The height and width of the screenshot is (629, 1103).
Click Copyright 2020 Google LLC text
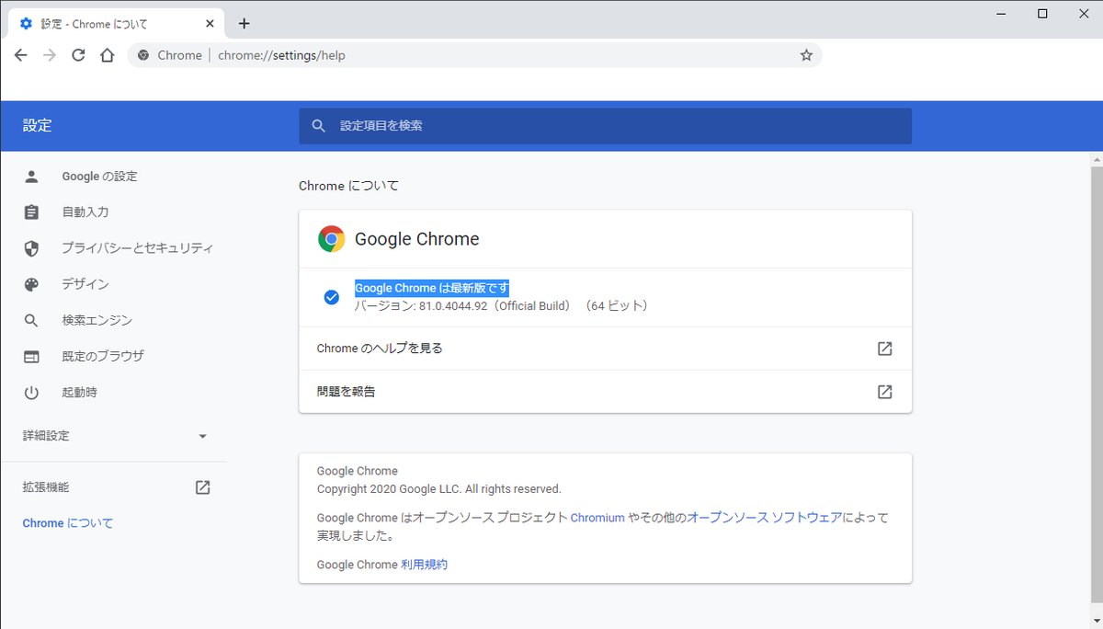click(438, 489)
